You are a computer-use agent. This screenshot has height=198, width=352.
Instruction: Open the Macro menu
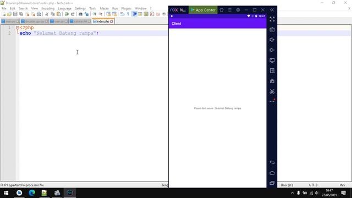click(104, 8)
